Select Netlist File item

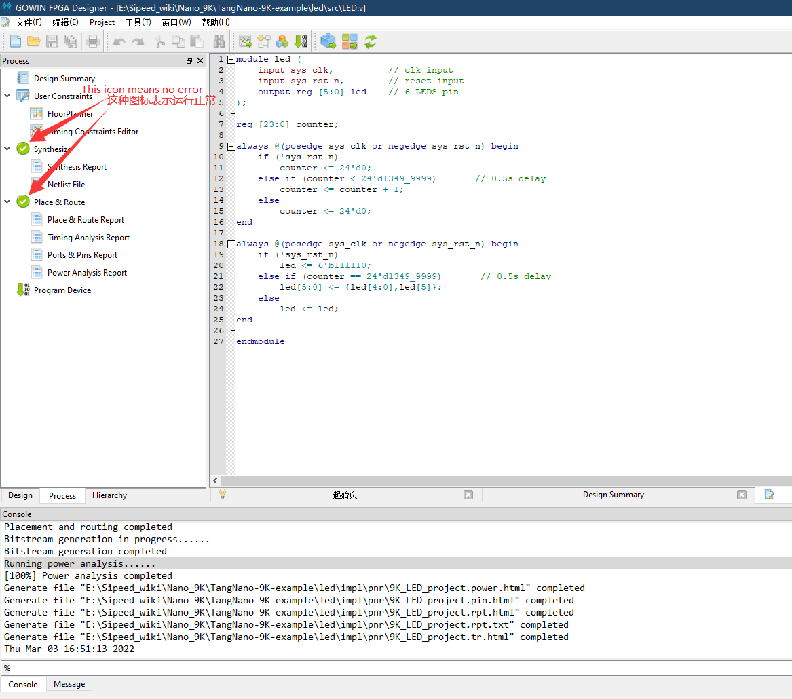(66, 185)
